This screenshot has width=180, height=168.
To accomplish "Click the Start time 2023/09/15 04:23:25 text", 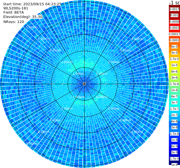I will (32, 4).
